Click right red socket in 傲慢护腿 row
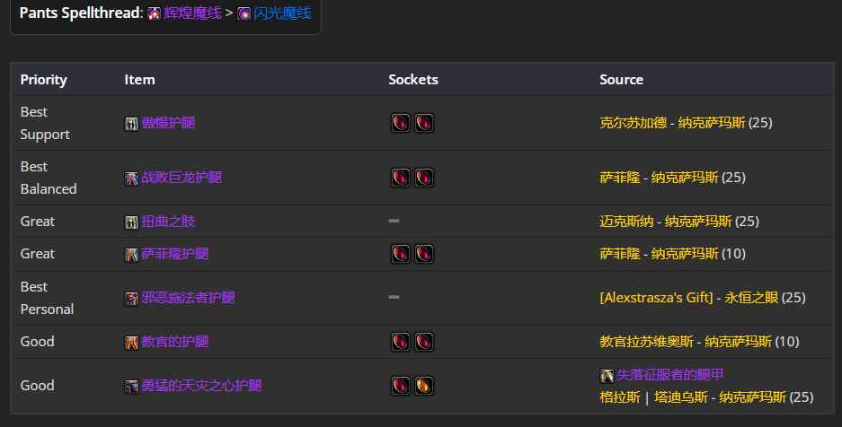The width and height of the screenshot is (842, 427). pyautogui.click(x=424, y=123)
